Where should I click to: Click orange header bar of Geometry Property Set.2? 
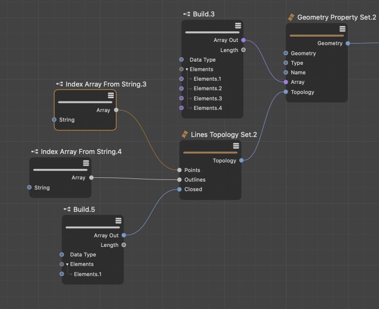(317, 36)
